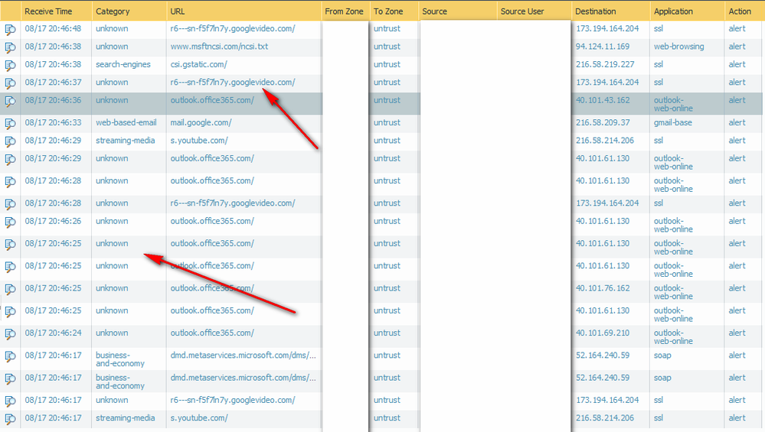This screenshot has height=432, width=765.
Task: Select the gmail-base application cell
Action: [x=673, y=123]
